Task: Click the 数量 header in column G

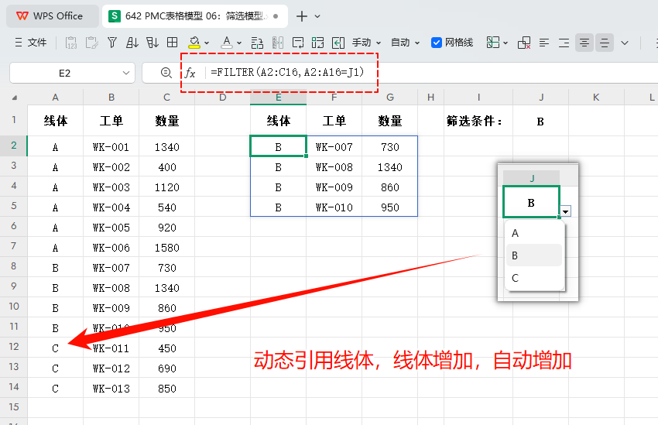Action: pos(390,122)
